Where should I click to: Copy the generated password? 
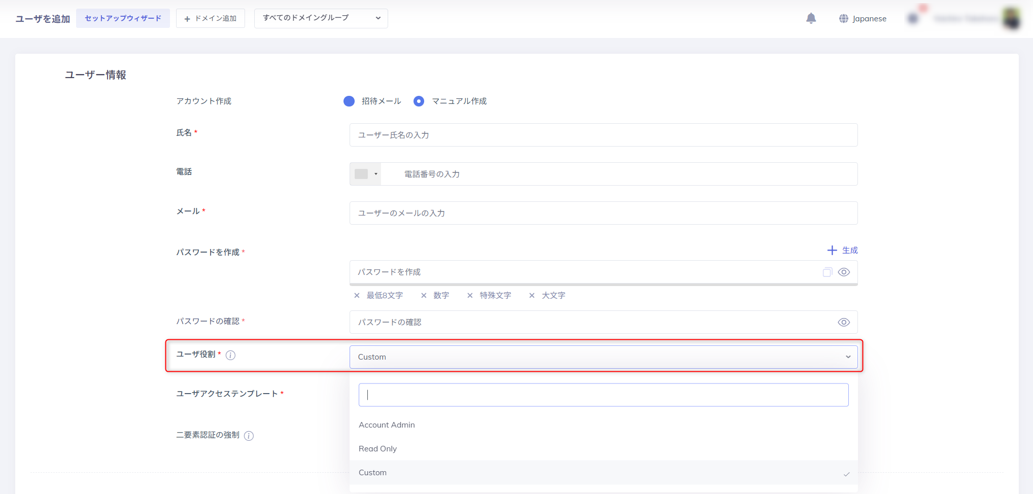coord(827,272)
